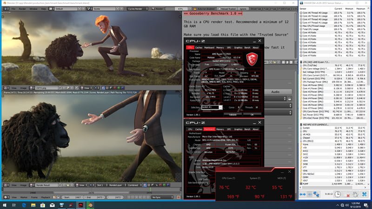372x209 pixels.
Task: Click the OK button in upper CPU-Z
Action: pos(252,115)
